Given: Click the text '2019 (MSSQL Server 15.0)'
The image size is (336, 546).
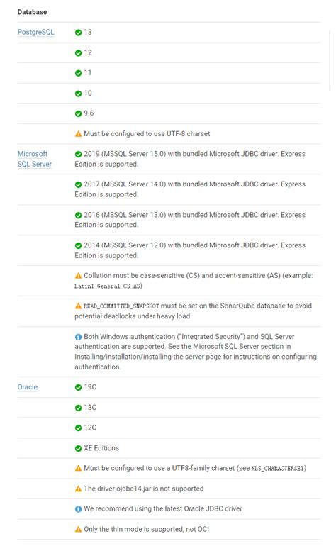Looking at the screenshot, I should click(x=125, y=154).
